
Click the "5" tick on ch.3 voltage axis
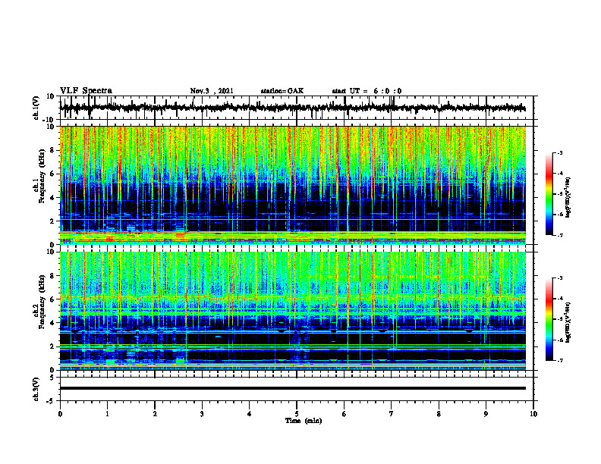52,377
